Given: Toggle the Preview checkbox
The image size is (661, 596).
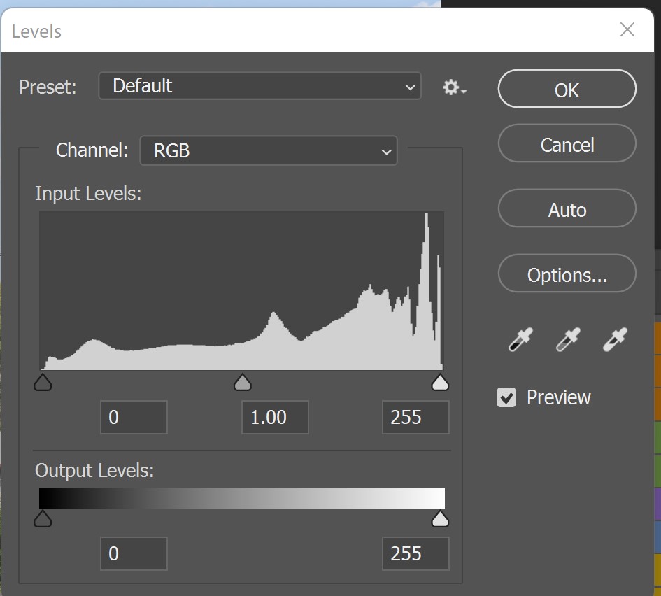Looking at the screenshot, I should click(506, 398).
